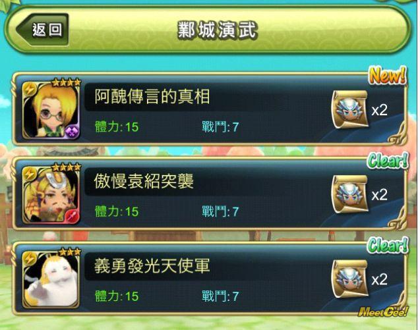The height and width of the screenshot is (330, 420).
Task: Go back with the 返回 button
Action: tap(42, 30)
